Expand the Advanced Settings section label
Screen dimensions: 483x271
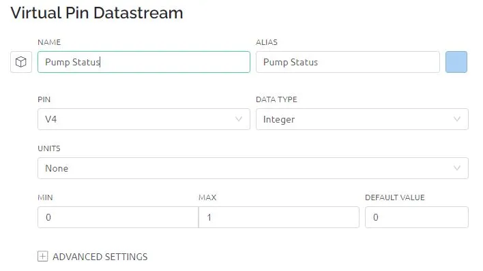click(100, 257)
